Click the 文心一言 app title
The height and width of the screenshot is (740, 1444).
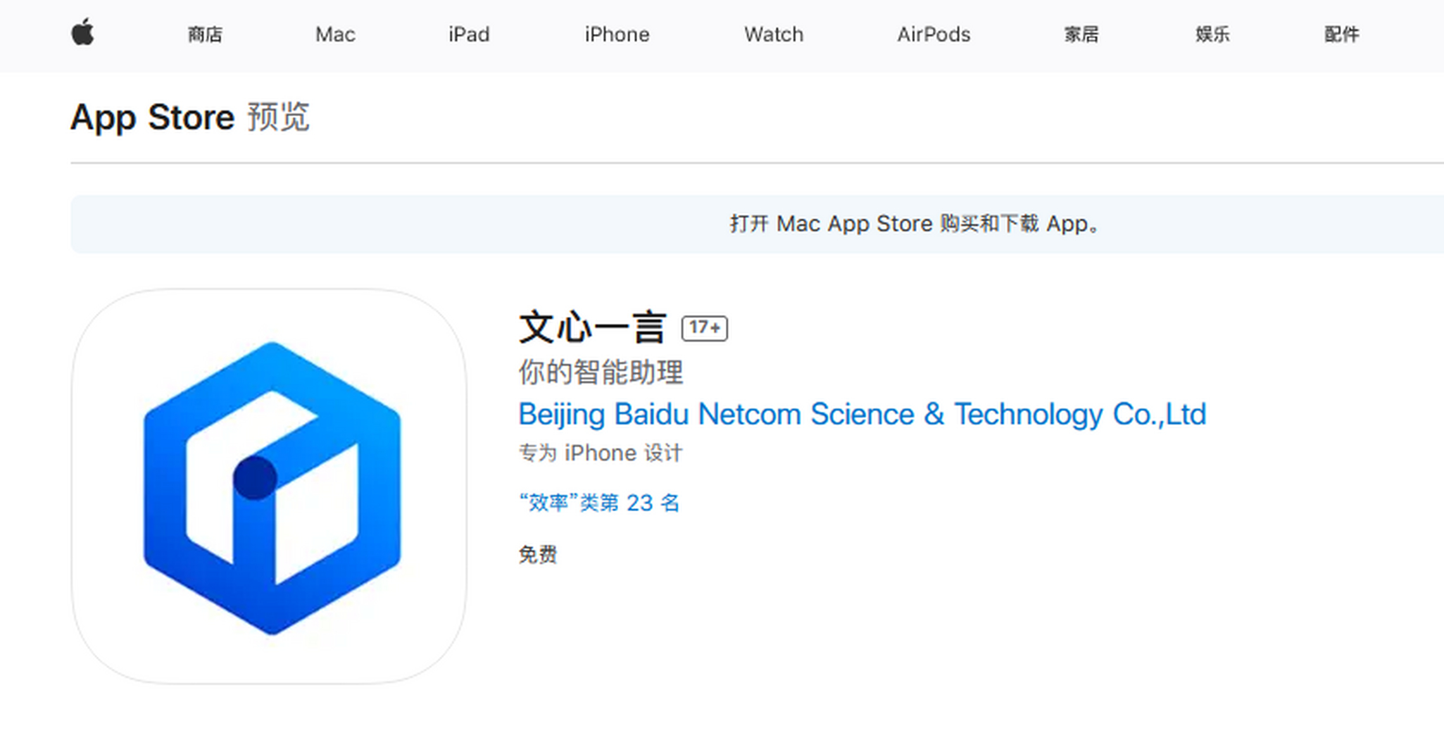pos(593,327)
